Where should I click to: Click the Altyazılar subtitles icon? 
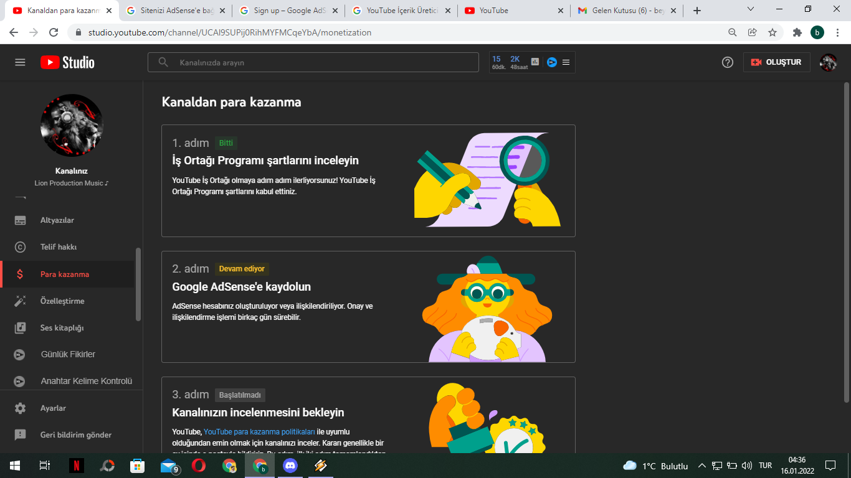click(x=21, y=220)
